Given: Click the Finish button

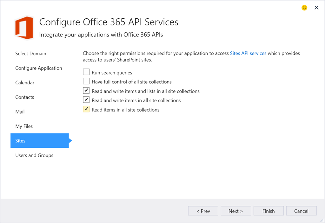Looking at the screenshot, I should 269,211.
